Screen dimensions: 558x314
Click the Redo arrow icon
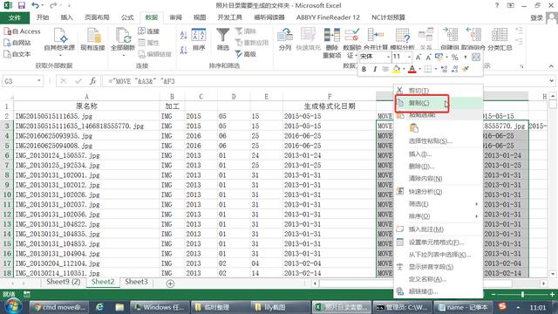pos(53,5)
